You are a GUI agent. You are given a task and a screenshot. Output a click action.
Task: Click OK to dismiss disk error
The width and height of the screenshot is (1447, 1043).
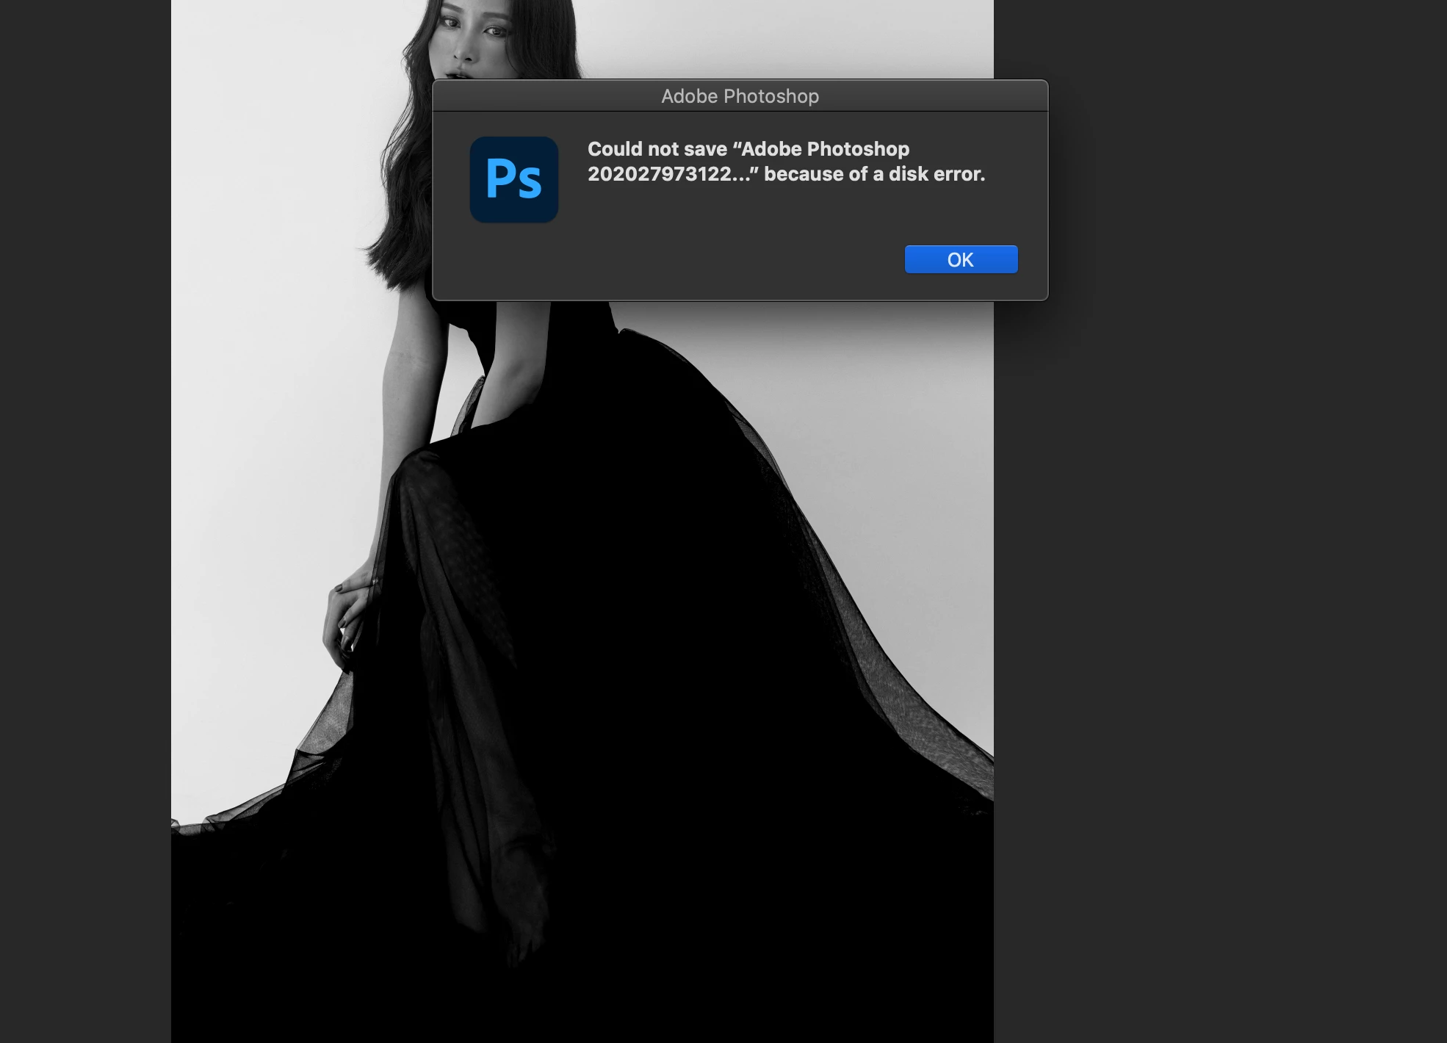[961, 259]
